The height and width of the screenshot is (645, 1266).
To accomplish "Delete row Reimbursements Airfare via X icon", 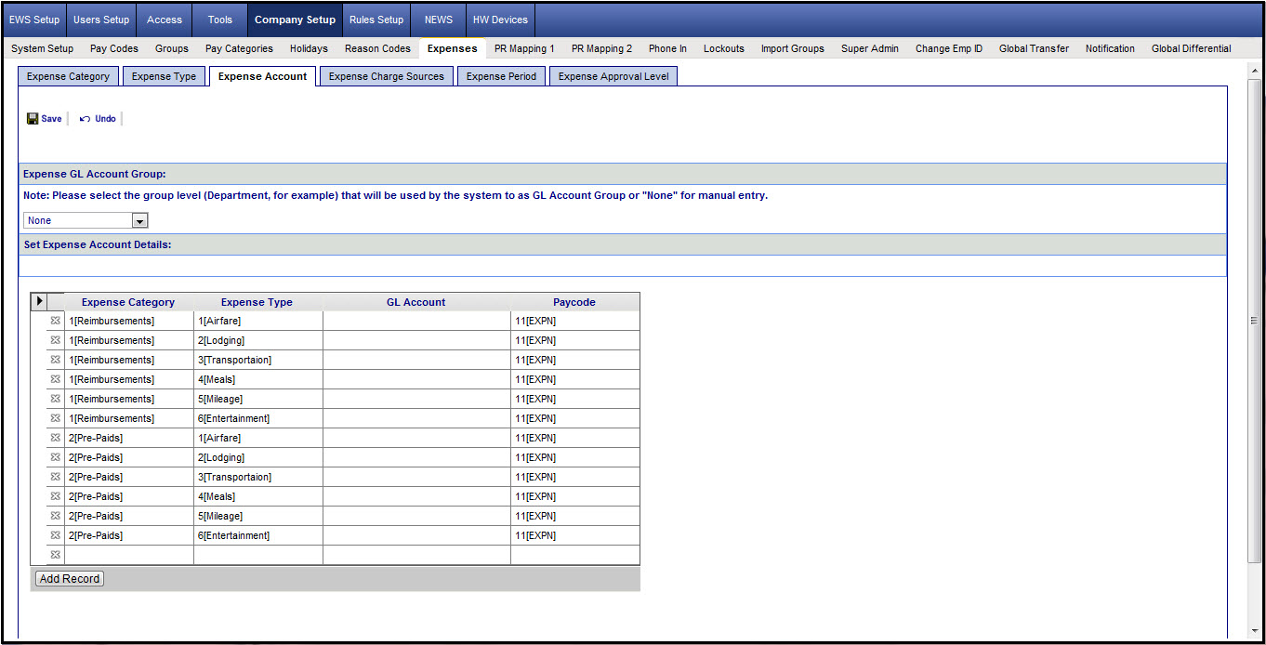I will pos(55,321).
